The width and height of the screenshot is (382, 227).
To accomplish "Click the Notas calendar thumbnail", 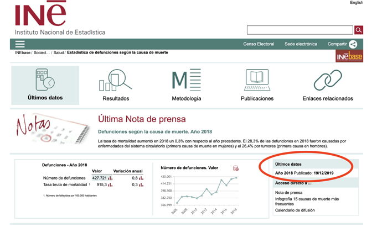I will [x=53, y=129].
